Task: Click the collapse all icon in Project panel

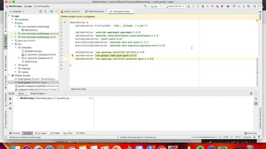Action: 45,12
